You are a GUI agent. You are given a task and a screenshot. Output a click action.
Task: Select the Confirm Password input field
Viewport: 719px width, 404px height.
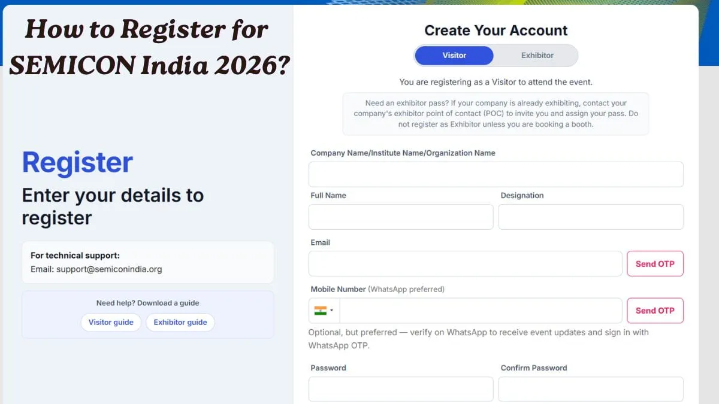591,389
